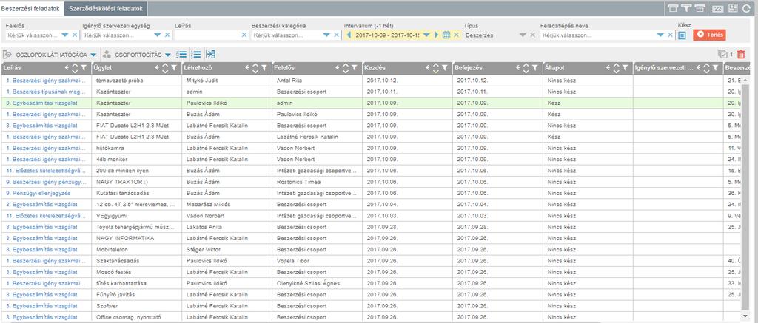Select cell 'Lakatos Anita'

[203, 227]
